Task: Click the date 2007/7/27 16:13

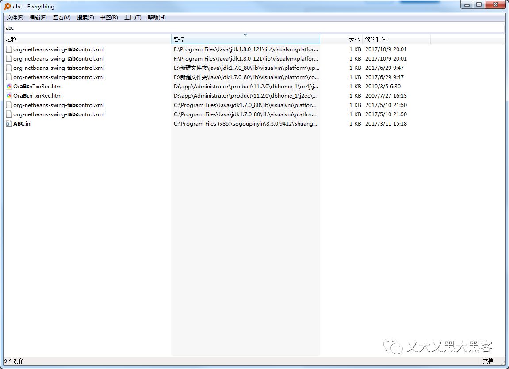Action: [x=386, y=95]
